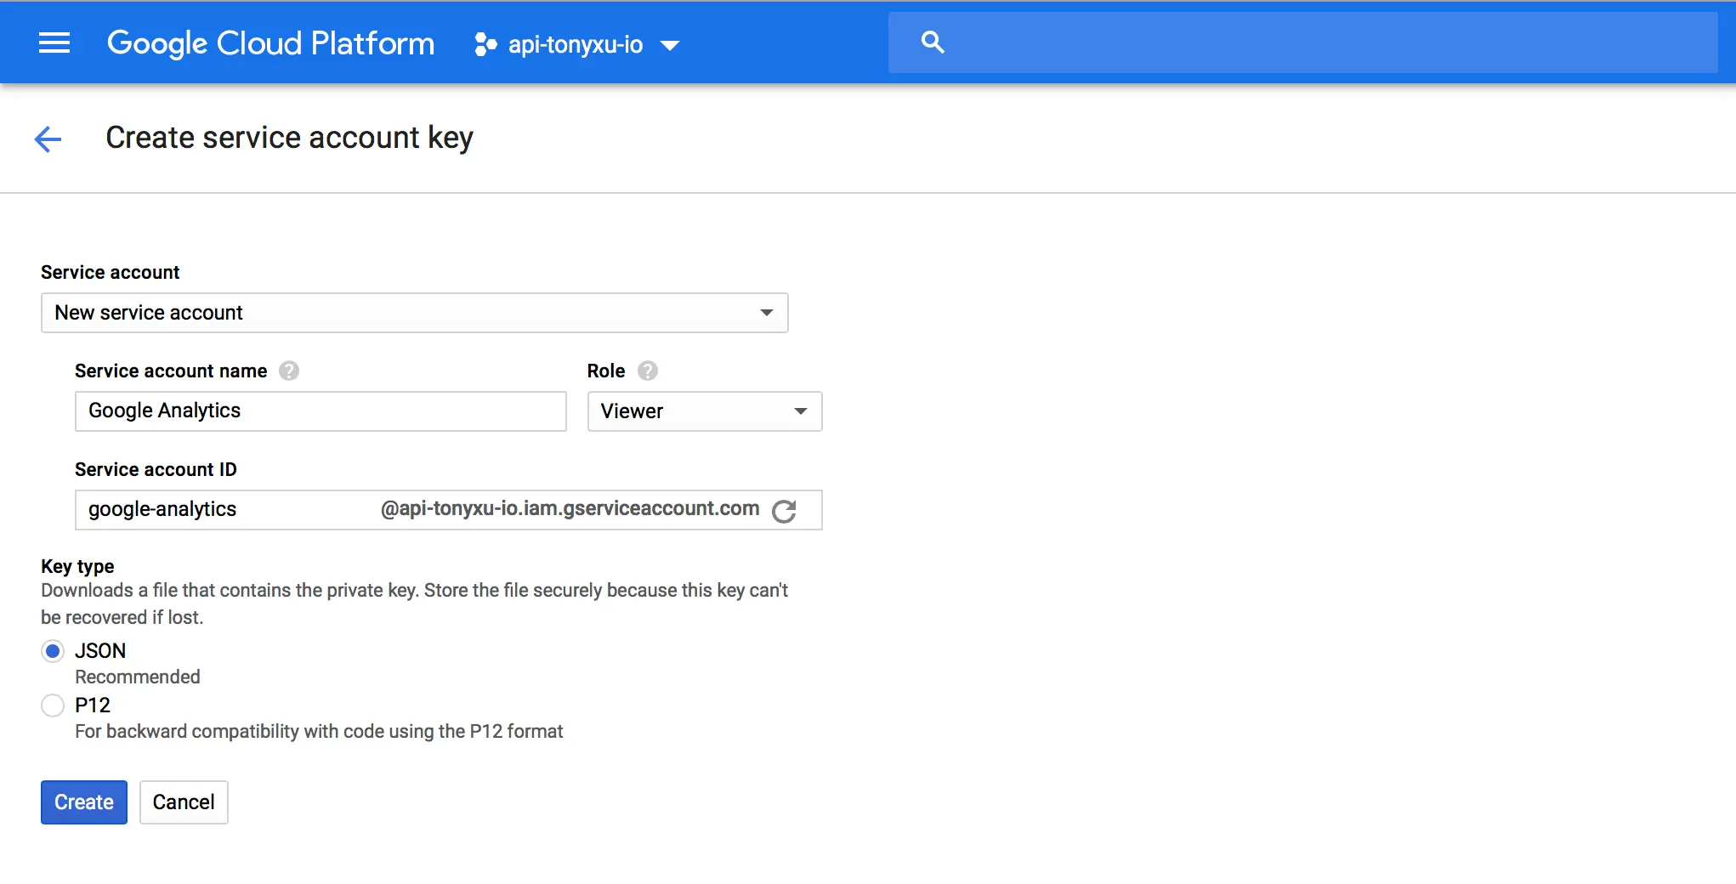Expand the Viewer role dropdown
This screenshot has width=1736, height=884.
(704, 411)
